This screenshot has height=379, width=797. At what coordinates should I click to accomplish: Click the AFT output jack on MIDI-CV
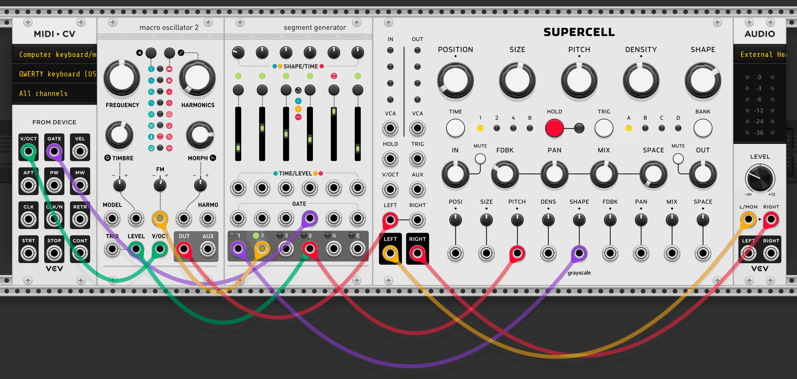pyautogui.click(x=29, y=185)
